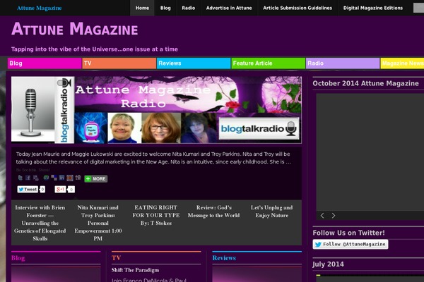
Task: Select the purple Radio category tab
Action: tap(343, 63)
